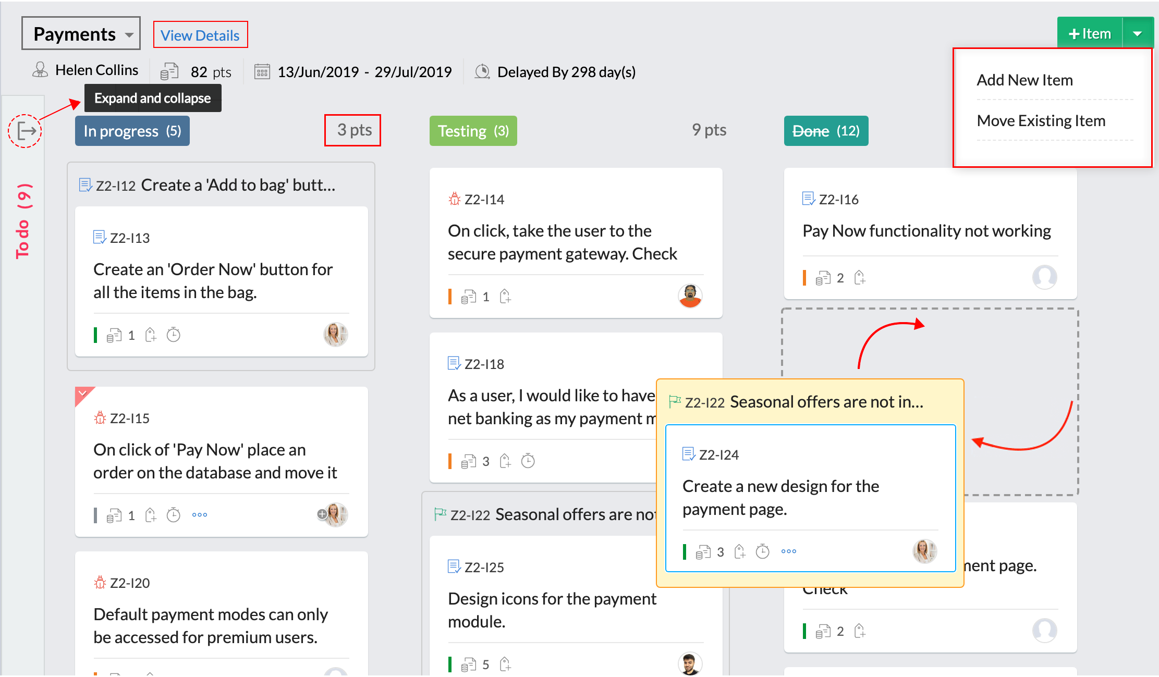The image size is (1159, 677).
Task: Toggle the red corner flag on Z2-I15
Action: (x=82, y=394)
